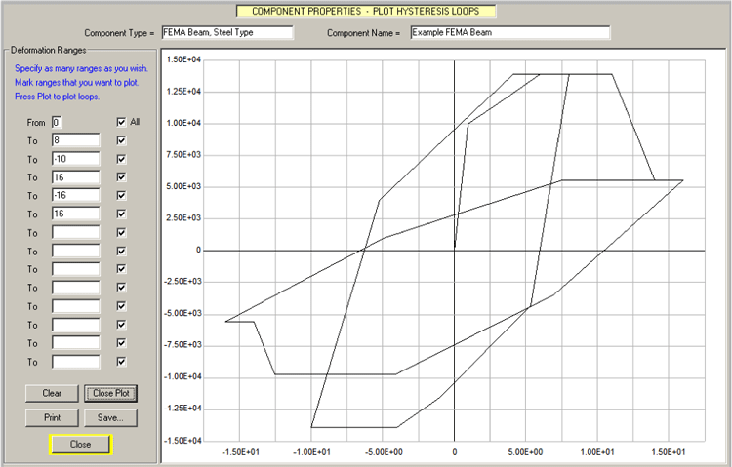Click the Component Type text field
The width and height of the screenshot is (732, 467).
[x=227, y=33]
